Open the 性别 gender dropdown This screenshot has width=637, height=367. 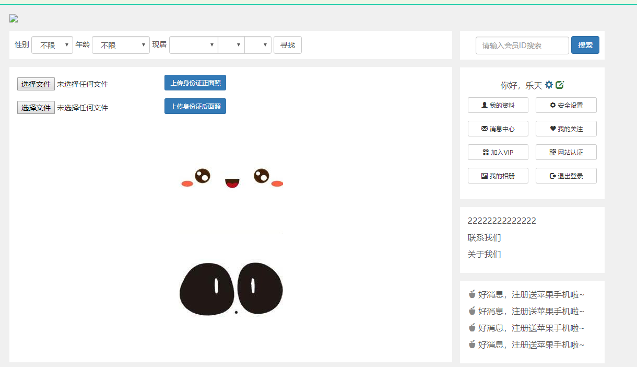click(52, 45)
